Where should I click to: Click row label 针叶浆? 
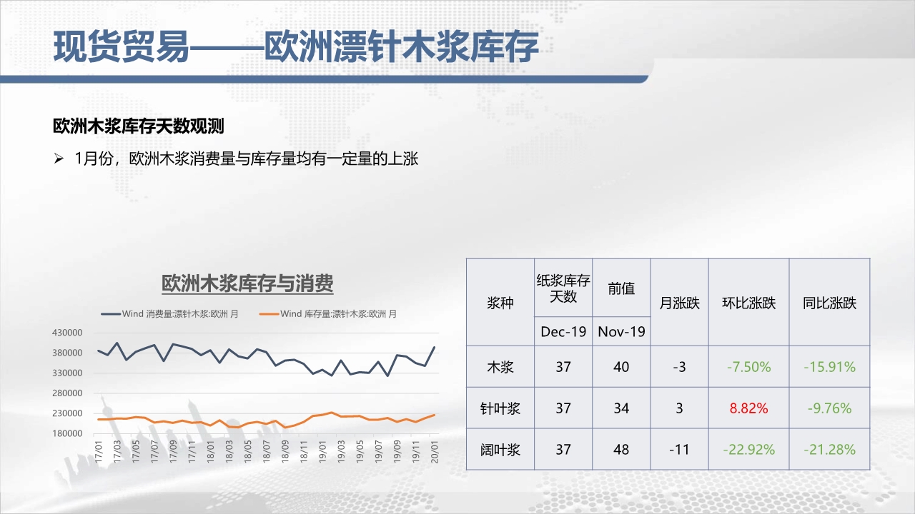click(x=500, y=408)
